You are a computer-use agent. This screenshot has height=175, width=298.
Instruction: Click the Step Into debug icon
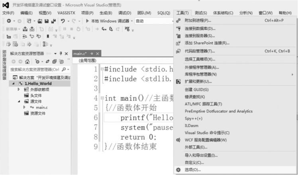coord(104,29)
